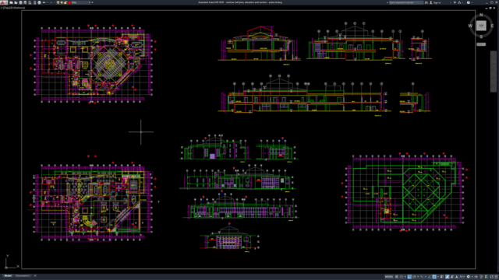Toggle grid display in status bar

coord(397,277)
